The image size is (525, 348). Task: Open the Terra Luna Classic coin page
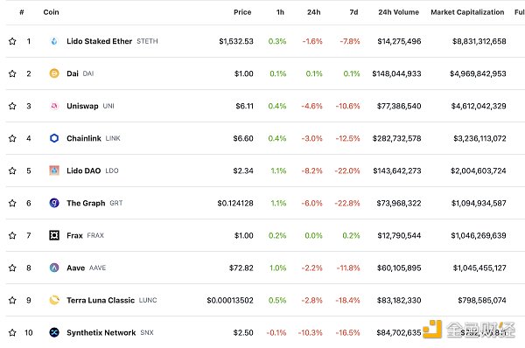[101, 300]
